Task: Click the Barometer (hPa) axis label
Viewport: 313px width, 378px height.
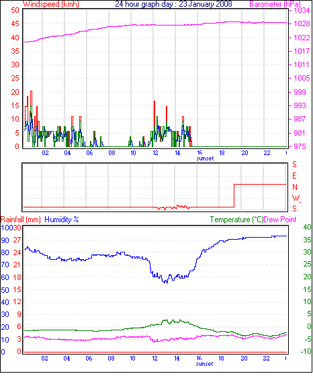Action: tap(275, 4)
